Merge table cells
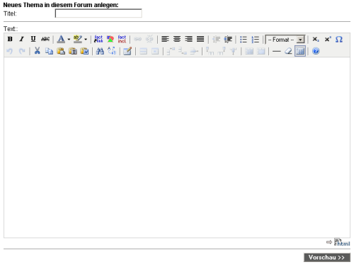354x264 pixels. 261,51
